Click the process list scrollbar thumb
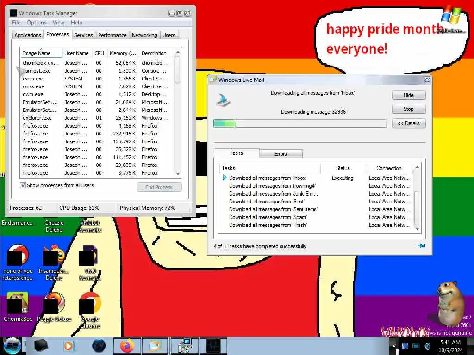This screenshot has height=355, width=474. coord(178,69)
